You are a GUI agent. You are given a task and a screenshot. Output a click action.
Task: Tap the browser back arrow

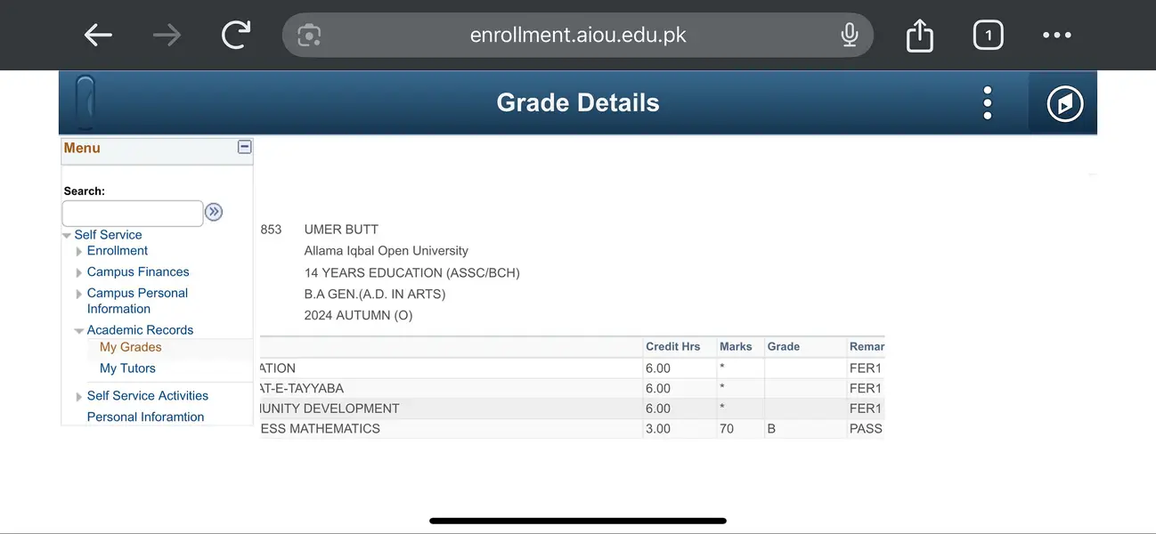click(x=98, y=36)
